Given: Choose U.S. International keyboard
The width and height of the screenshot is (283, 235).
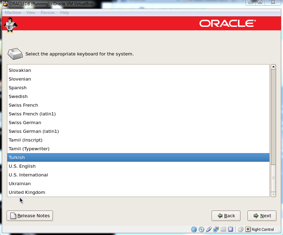Looking at the screenshot, I should tap(138, 175).
